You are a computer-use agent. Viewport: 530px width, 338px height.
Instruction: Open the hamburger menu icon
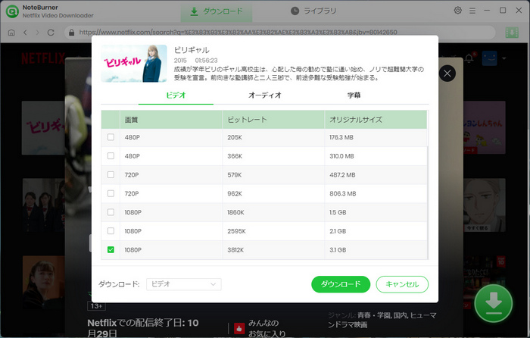tap(472, 11)
